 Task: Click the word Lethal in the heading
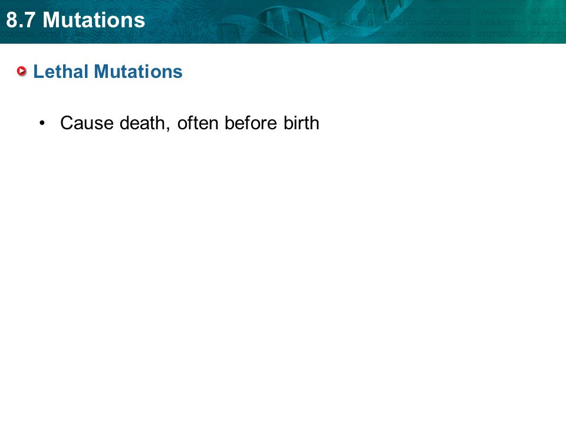(x=61, y=71)
